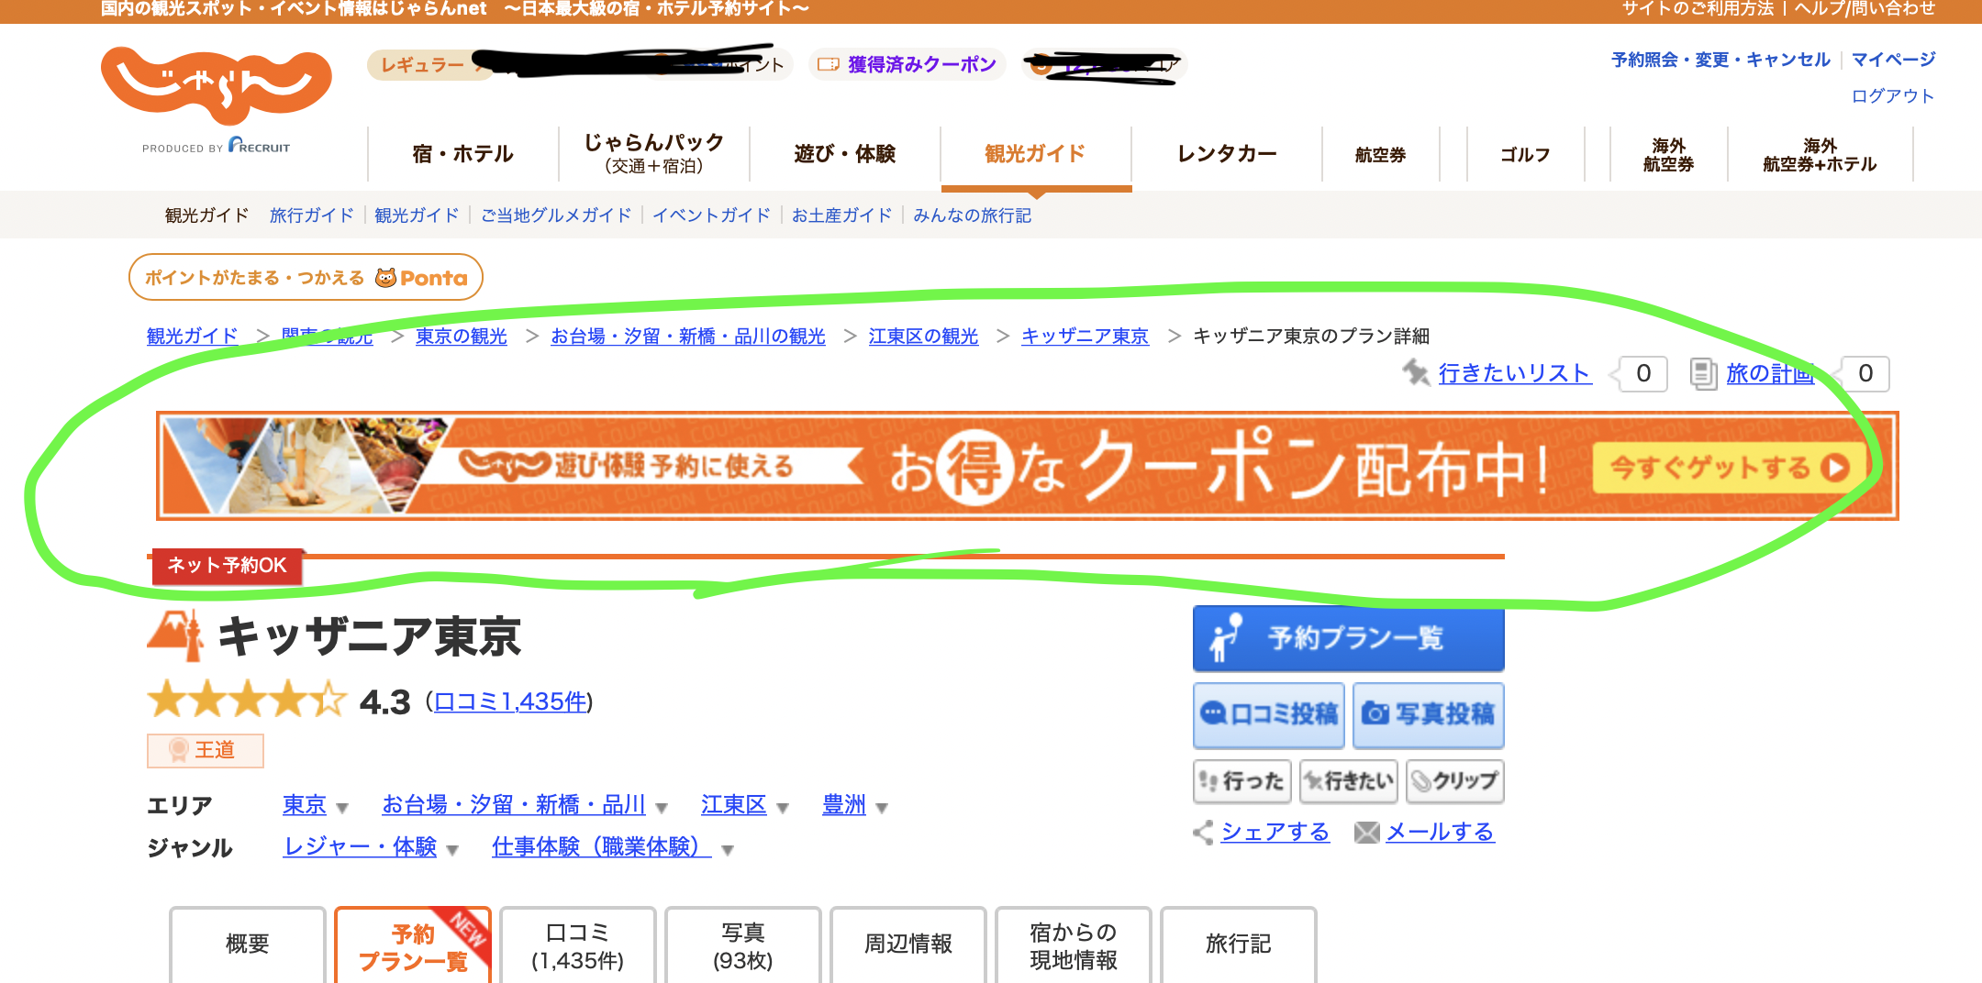Image resolution: width=1982 pixels, height=983 pixels.
Task: Open the サイトのご利用方法 link
Action: [1698, 9]
